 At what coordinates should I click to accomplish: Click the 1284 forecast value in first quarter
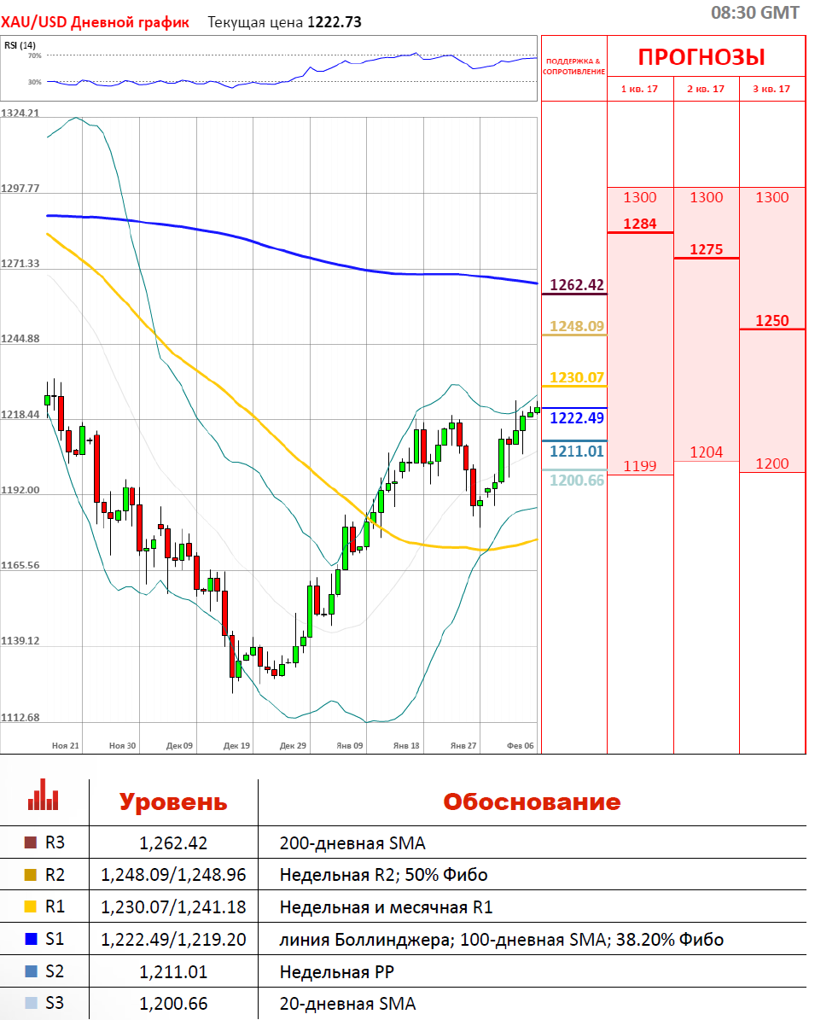(640, 224)
